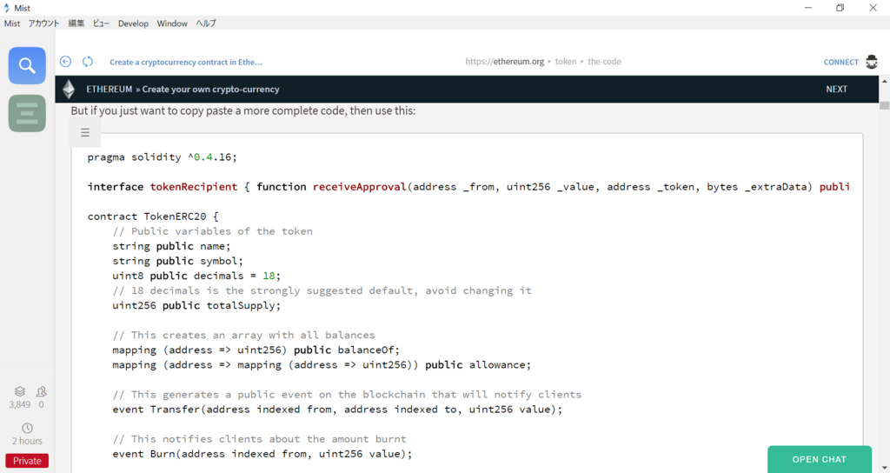
Task: Click the event Transfer code line
Action: click(337, 410)
